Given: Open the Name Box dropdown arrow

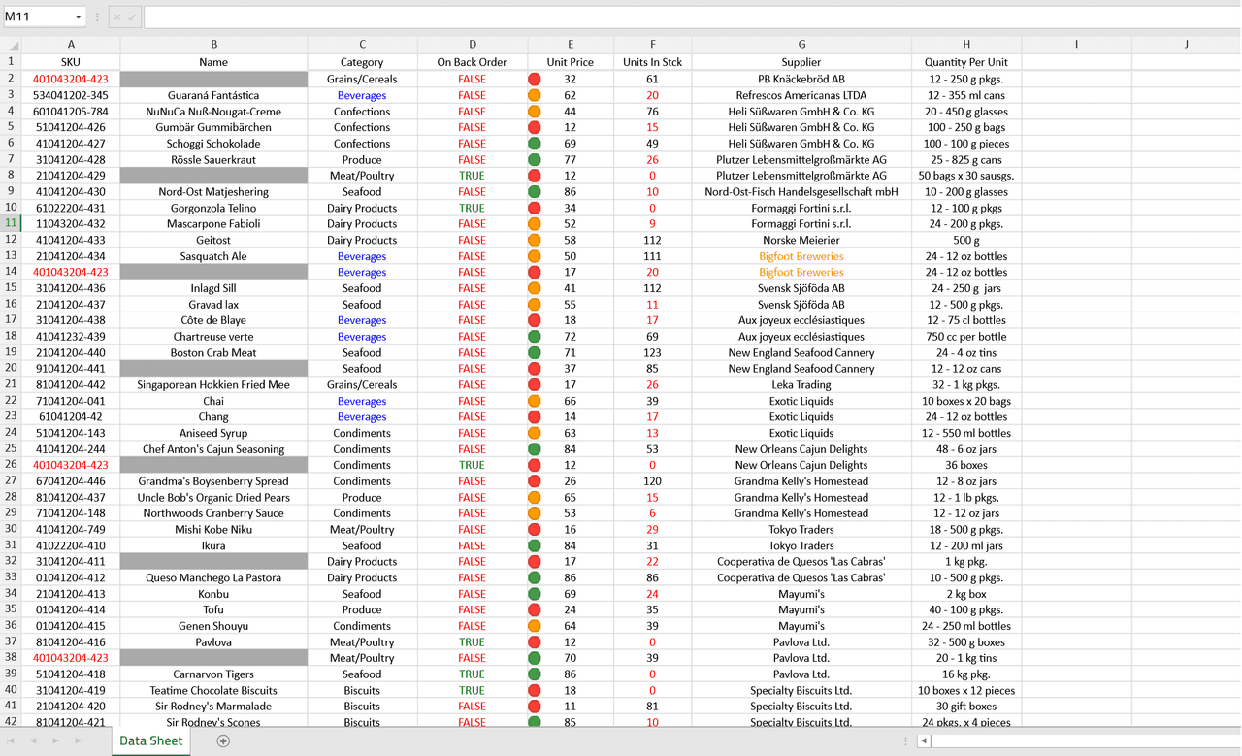Looking at the screenshot, I should [x=78, y=17].
